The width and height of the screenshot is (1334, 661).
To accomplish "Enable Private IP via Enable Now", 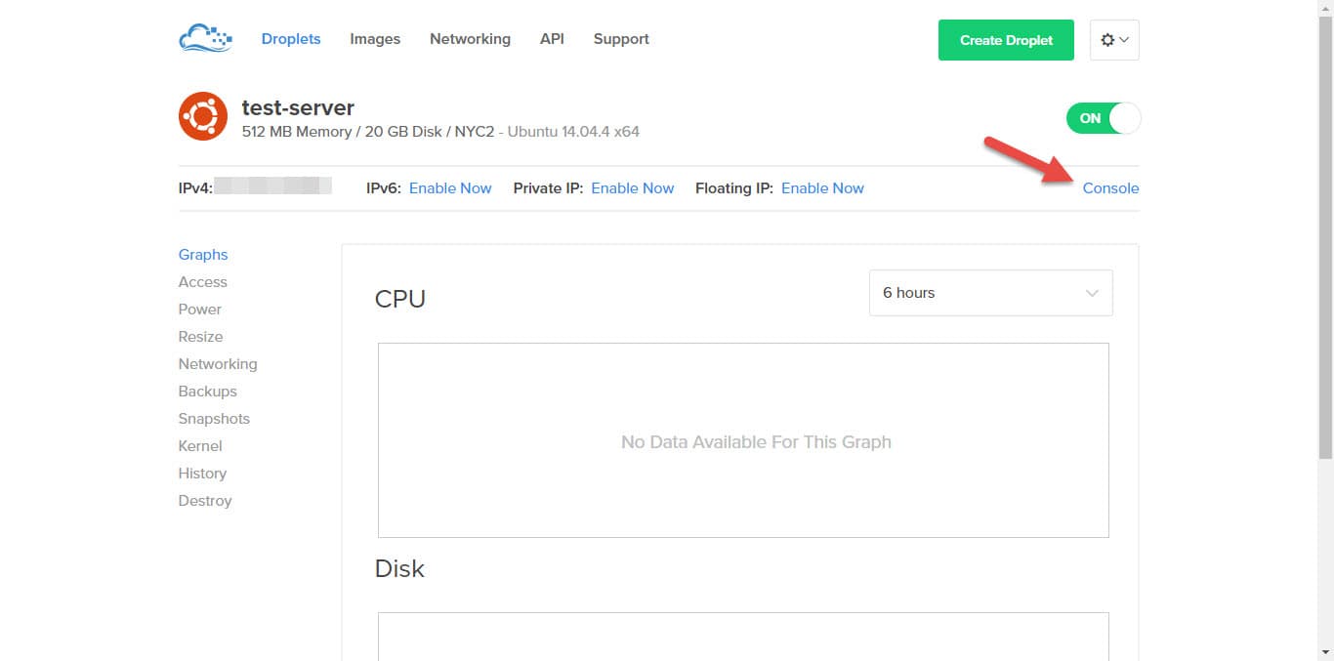I will pos(632,188).
